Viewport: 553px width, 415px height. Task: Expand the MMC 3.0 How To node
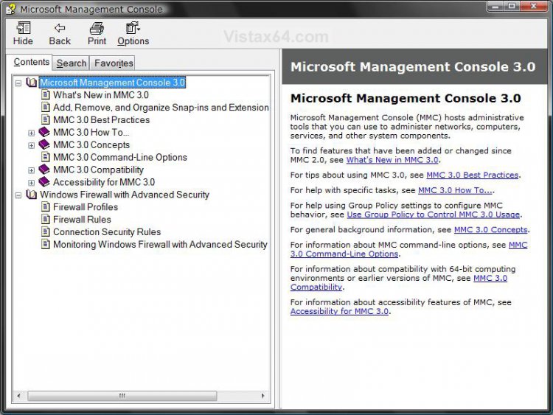(32, 133)
